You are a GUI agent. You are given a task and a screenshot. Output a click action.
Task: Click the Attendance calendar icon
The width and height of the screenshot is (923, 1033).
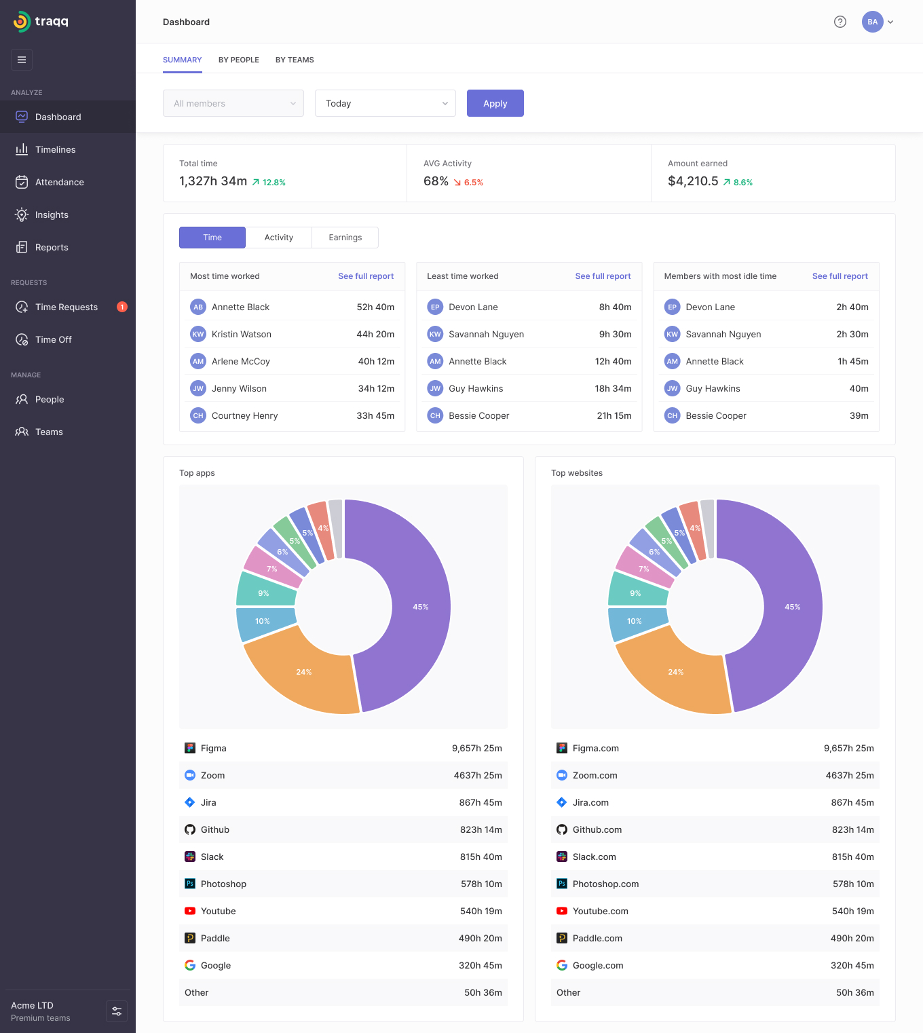tap(22, 182)
